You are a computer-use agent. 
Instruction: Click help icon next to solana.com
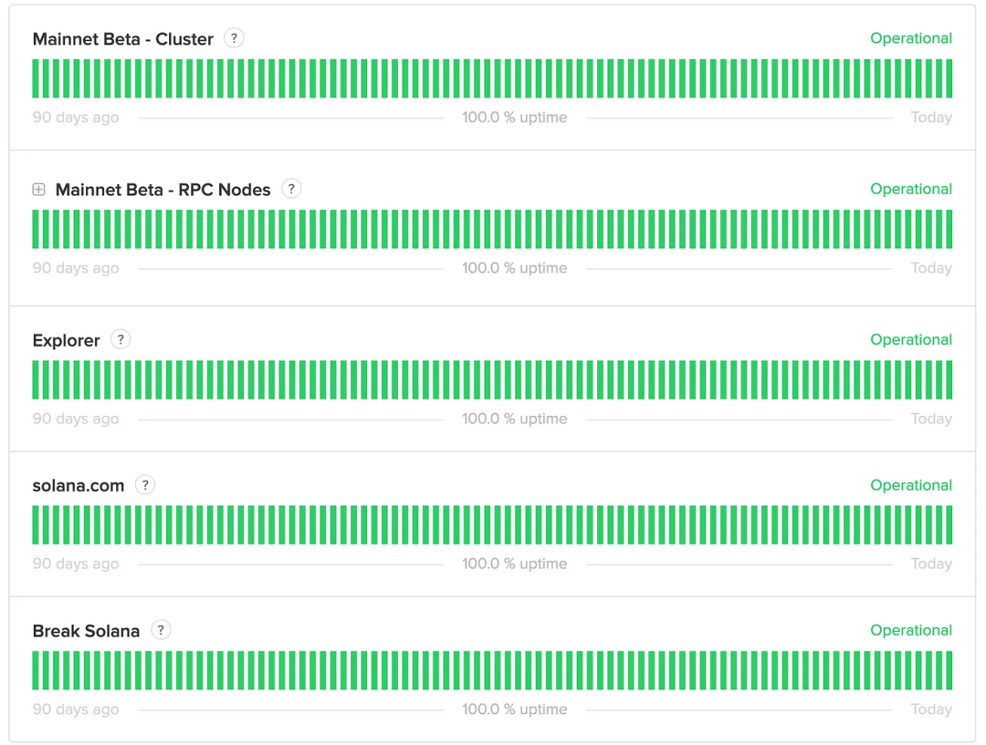(x=145, y=485)
